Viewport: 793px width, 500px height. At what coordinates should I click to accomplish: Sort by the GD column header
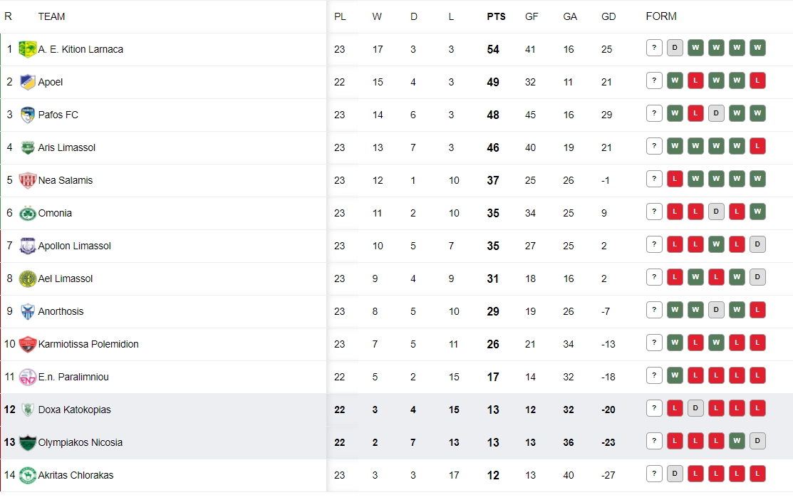point(608,16)
